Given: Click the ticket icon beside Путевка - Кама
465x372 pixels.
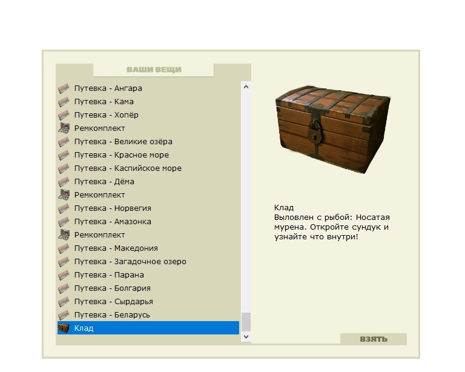Looking at the screenshot, I should coord(64,102).
